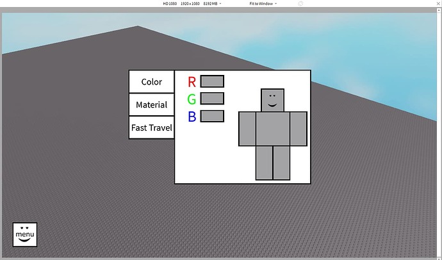Select the left arm of character preview
The height and width of the screenshot is (260, 442).
tap(247, 129)
